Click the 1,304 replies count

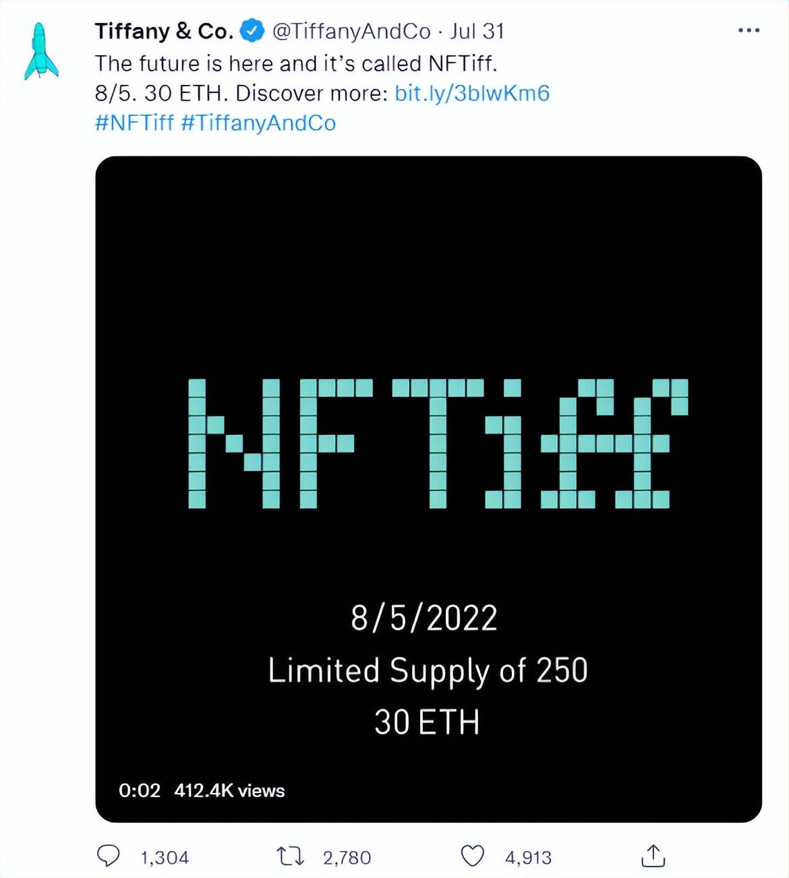[165, 858]
